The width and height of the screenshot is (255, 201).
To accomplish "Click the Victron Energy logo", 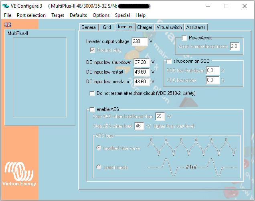I will (x=19, y=174).
